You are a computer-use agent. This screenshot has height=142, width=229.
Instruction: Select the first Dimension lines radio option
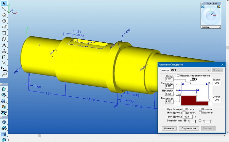tap(185, 120)
